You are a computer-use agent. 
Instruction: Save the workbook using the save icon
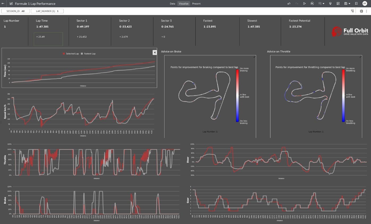click(x=346, y=3)
